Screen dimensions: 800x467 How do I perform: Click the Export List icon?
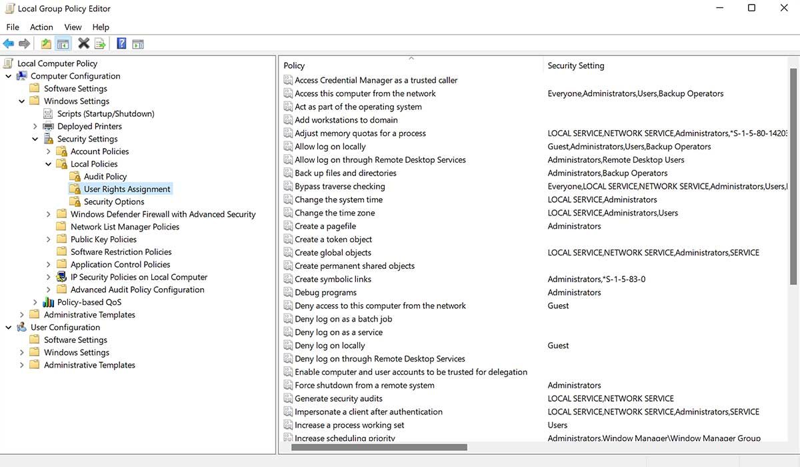pos(100,43)
